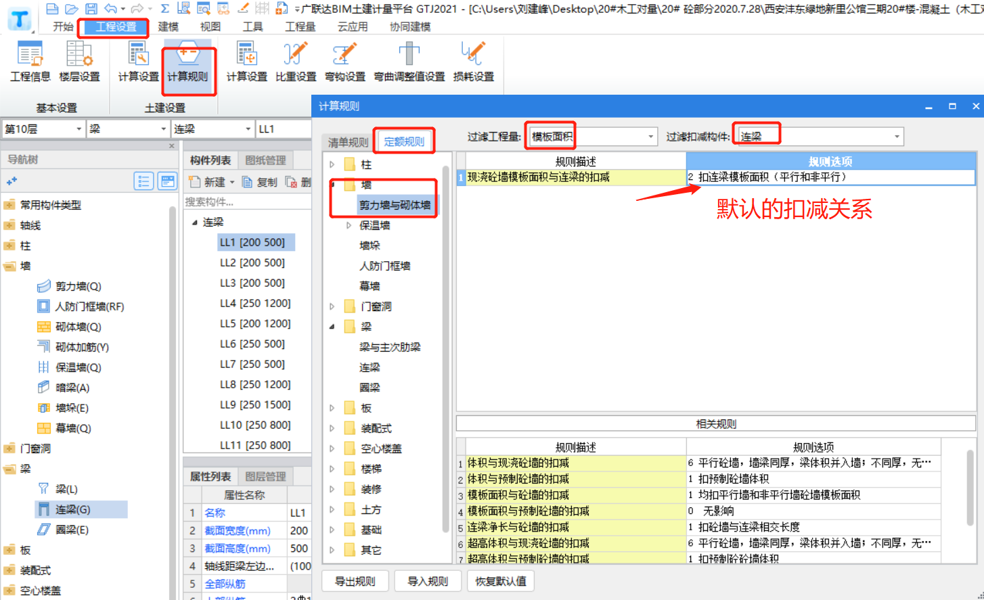Viewport: 984px width, 600px height.
Task: Open the 连梁 component type dropdown
Action: click(248, 129)
